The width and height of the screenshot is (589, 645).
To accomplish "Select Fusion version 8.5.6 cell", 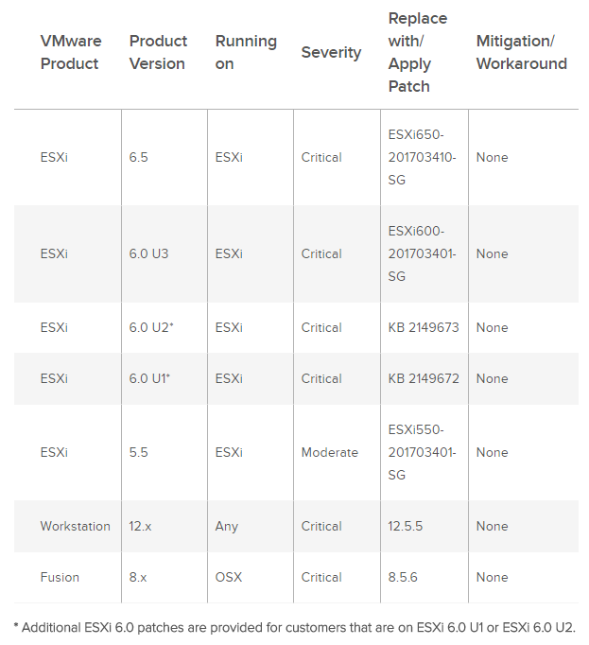I will (x=403, y=577).
